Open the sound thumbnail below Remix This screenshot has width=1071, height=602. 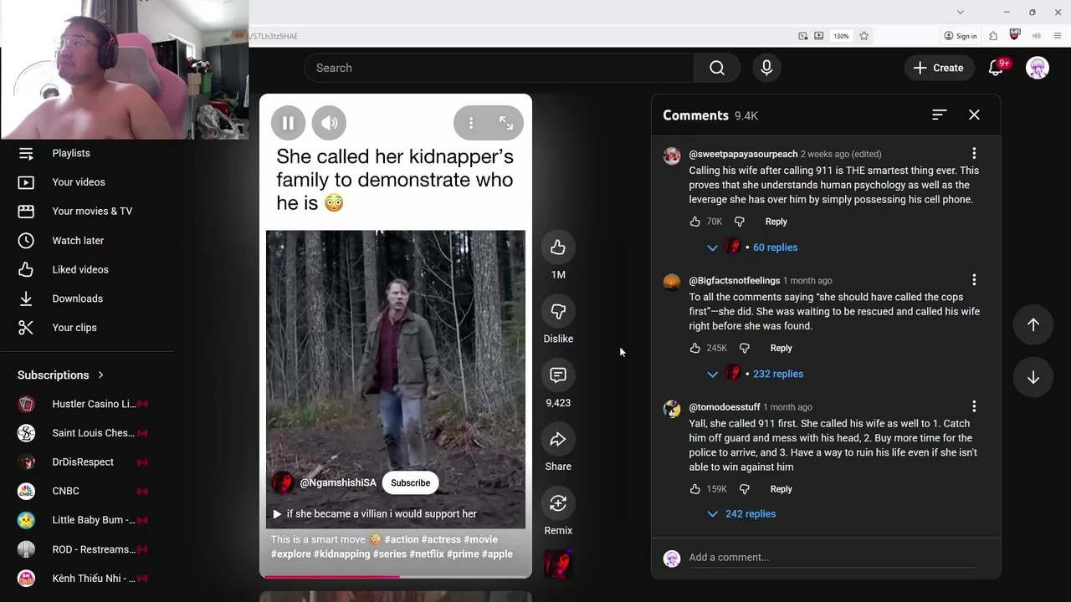click(558, 564)
